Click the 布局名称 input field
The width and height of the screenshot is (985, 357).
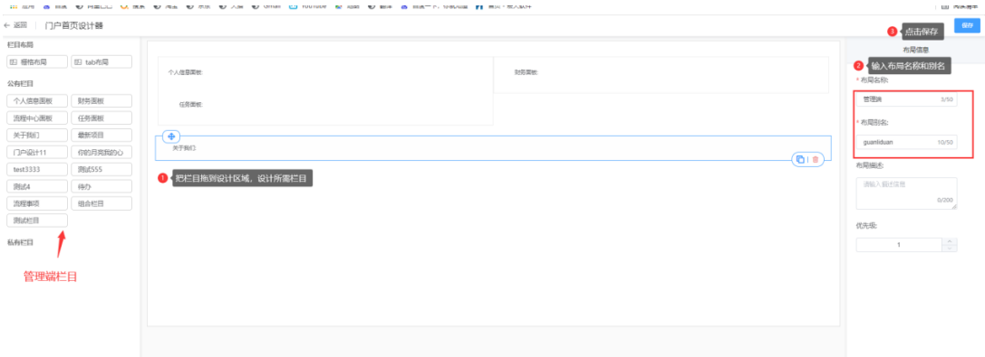click(x=906, y=99)
